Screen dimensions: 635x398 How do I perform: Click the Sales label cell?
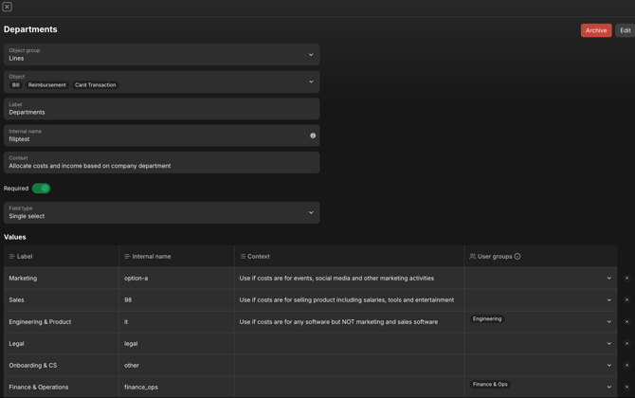point(62,300)
